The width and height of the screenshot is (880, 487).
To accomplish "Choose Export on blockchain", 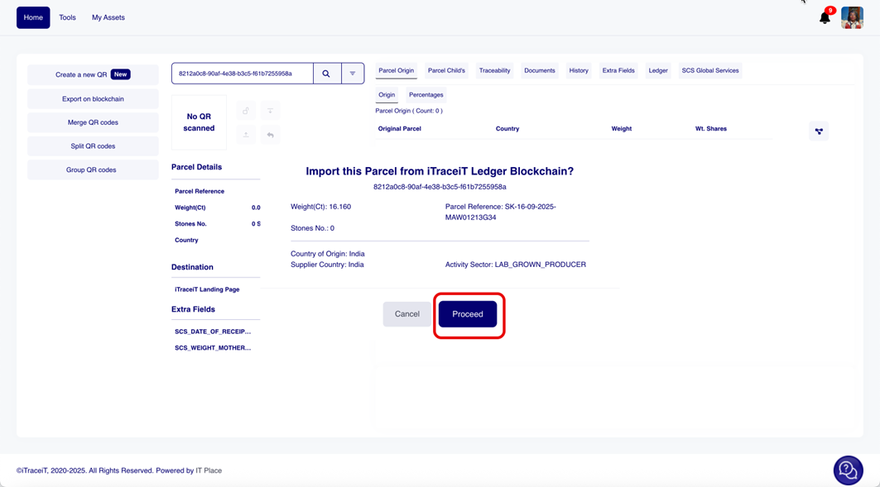I will [x=93, y=98].
